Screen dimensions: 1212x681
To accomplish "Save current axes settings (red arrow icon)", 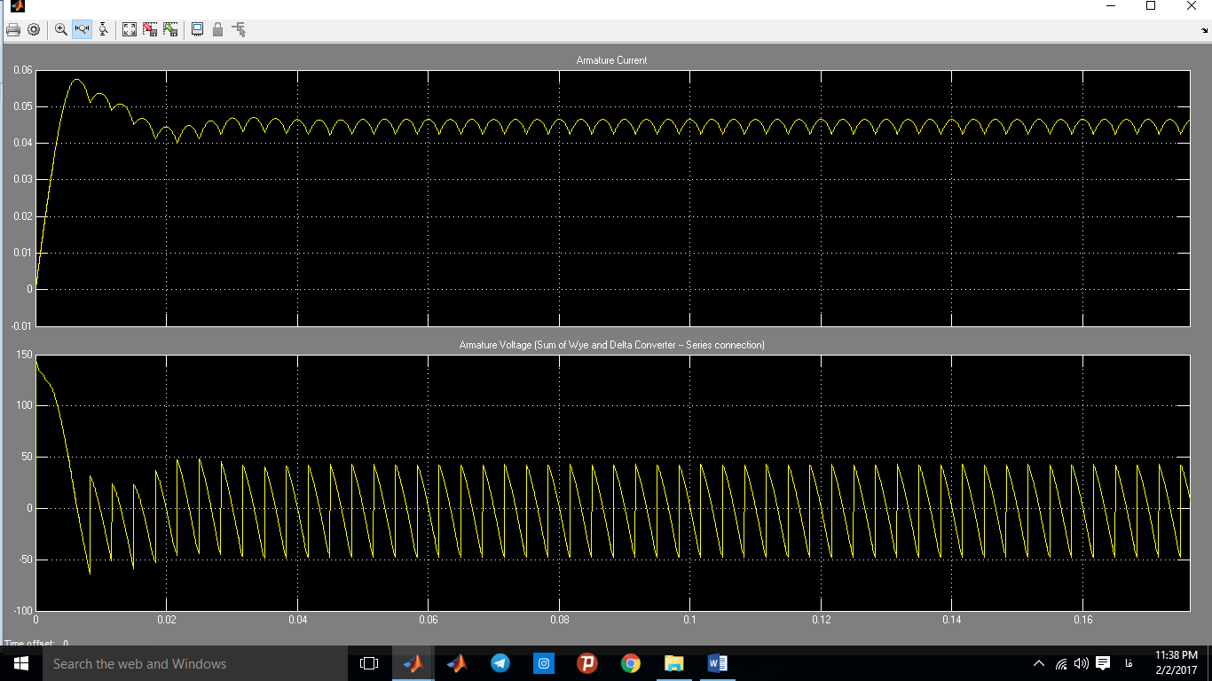I will click(x=150, y=29).
